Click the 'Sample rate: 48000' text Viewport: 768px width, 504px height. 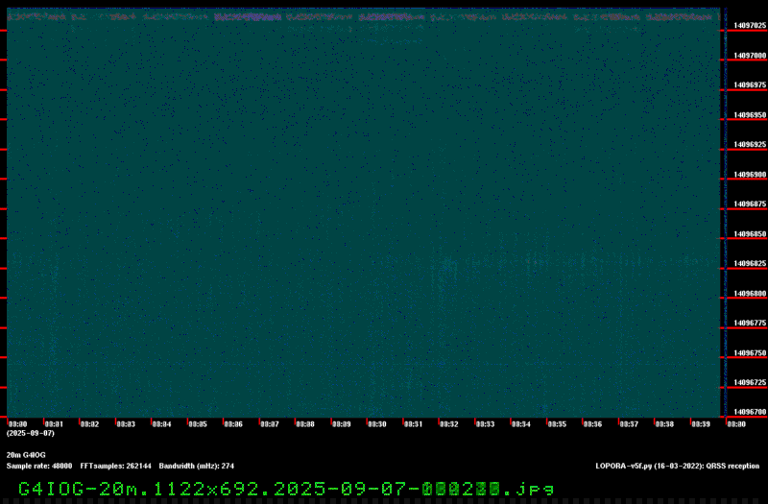tap(39, 466)
